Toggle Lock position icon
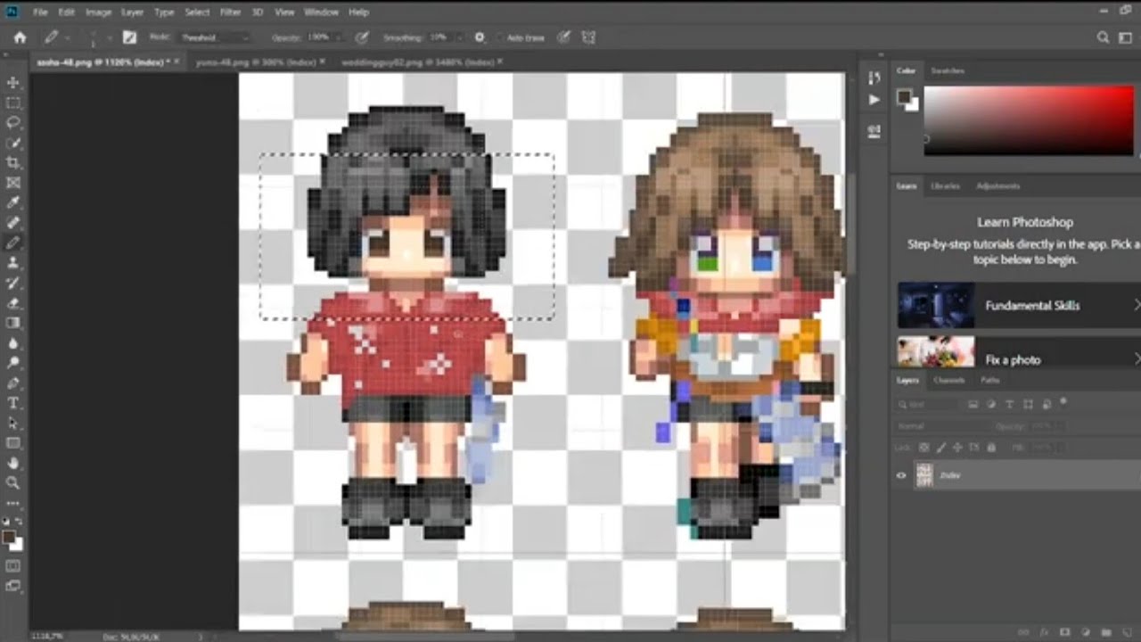This screenshot has width=1141, height=642. click(956, 448)
